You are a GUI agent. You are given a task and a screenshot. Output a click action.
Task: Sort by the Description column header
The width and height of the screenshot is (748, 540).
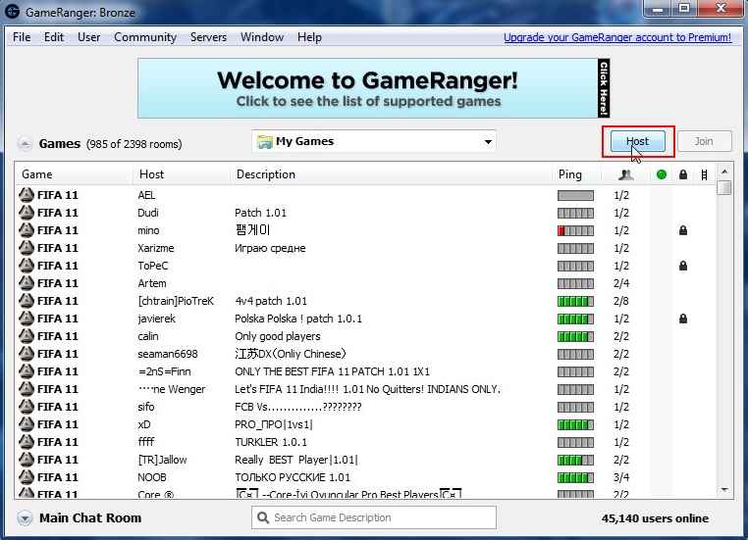[392, 174]
